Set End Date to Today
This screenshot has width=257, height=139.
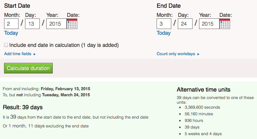point(164,33)
